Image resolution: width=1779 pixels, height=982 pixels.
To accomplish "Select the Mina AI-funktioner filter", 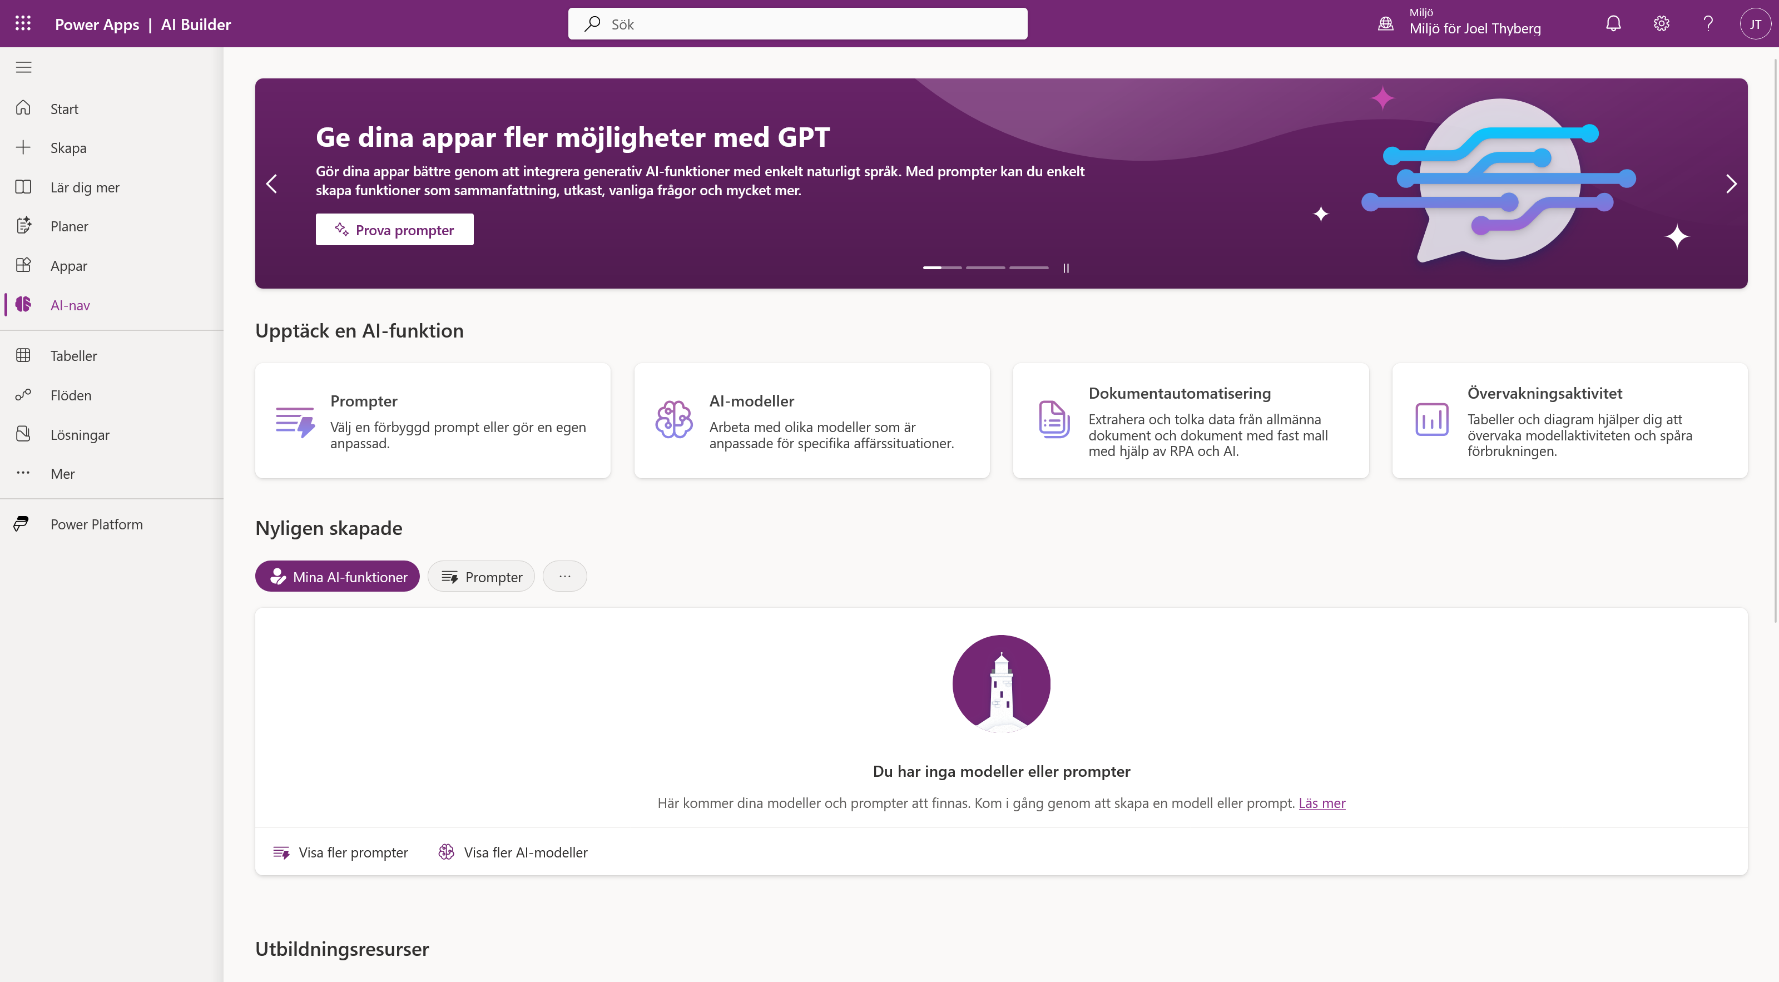I will point(337,576).
